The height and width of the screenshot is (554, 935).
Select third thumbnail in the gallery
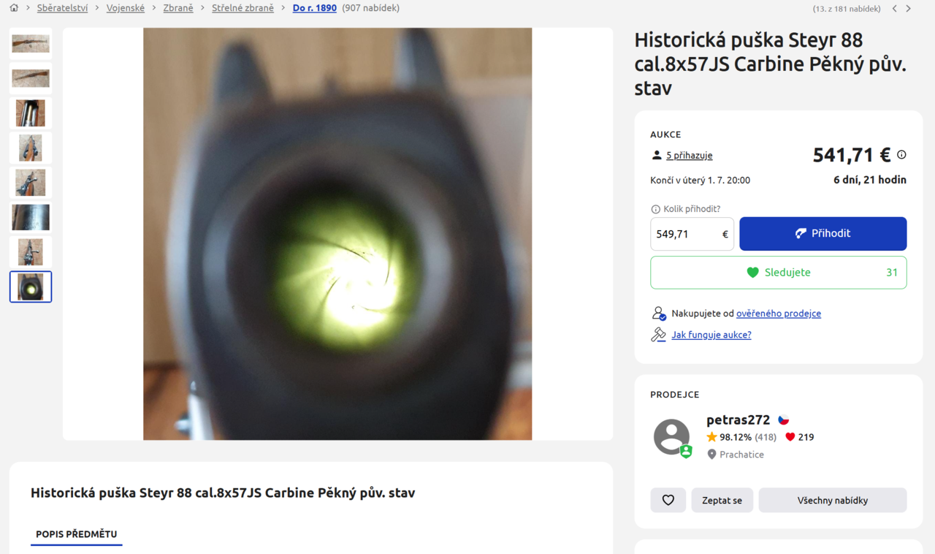[x=31, y=113]
